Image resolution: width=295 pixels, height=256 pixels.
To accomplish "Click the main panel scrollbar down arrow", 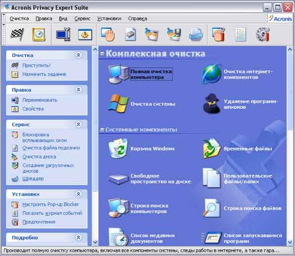I will [x=290, y=242].
